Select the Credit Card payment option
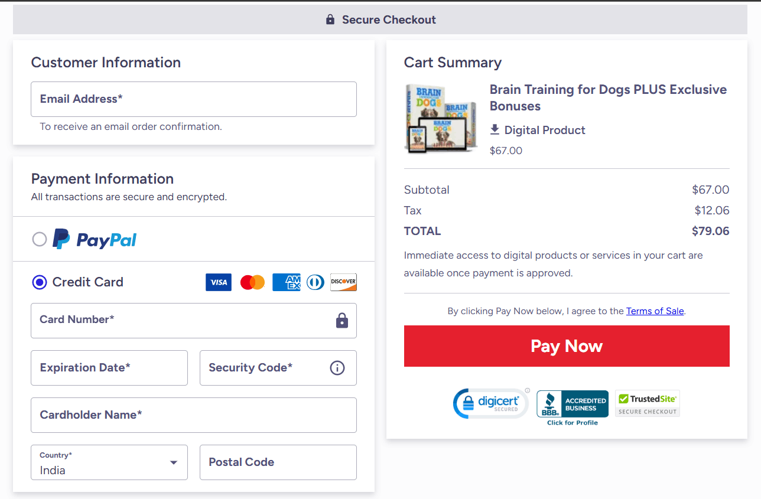The width and height of the screenshot is (761, 499). [39, 282]
